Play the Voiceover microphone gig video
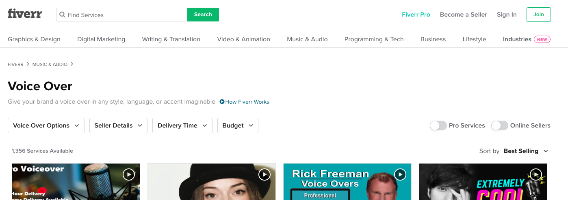The width and height of the screenshot is (568, 200). [129, 174]
